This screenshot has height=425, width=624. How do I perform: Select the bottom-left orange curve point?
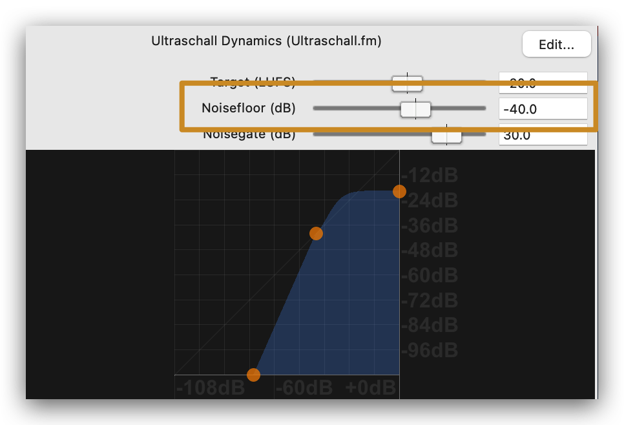[x=253, y=375]
